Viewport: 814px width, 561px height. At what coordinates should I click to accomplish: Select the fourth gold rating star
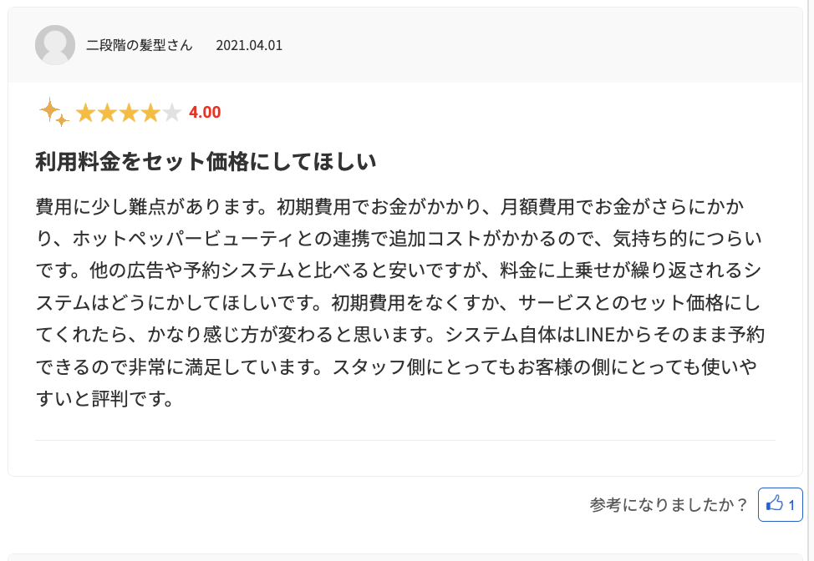click(x=150, y=113)
